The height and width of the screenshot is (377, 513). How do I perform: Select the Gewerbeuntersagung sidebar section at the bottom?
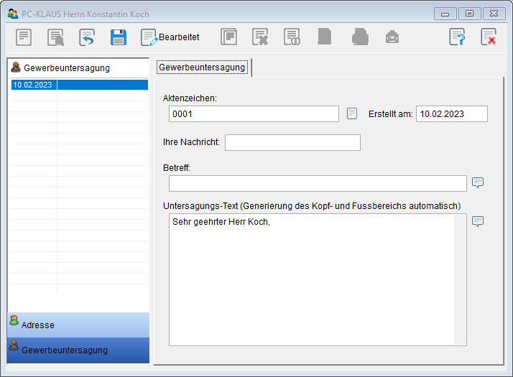[78, 350]
